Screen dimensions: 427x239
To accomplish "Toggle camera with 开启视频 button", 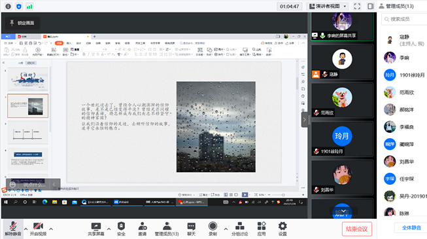I will [38, 229].
